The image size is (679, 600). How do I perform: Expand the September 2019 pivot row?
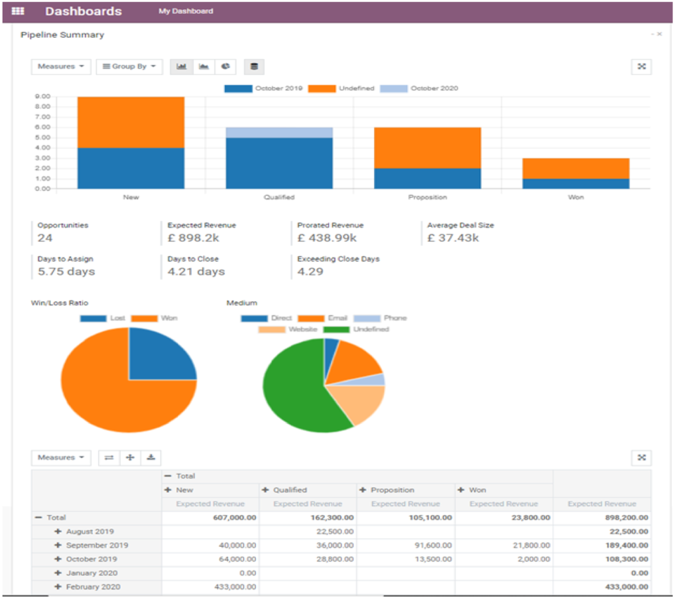coord(58,546)
